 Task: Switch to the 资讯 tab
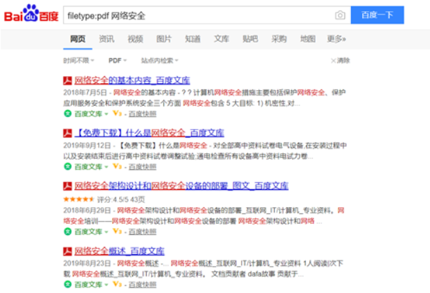(x=107, y=39)
